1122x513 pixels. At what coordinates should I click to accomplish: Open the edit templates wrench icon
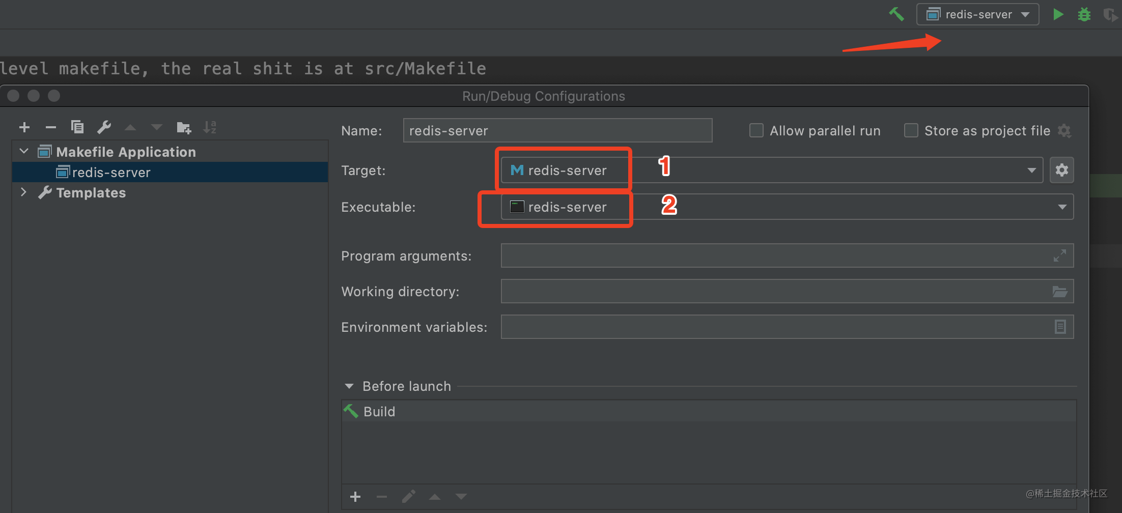[104, 127]
